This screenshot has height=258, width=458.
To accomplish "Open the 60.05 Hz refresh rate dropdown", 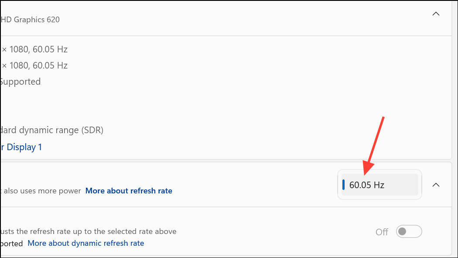I will coord(379,185).
